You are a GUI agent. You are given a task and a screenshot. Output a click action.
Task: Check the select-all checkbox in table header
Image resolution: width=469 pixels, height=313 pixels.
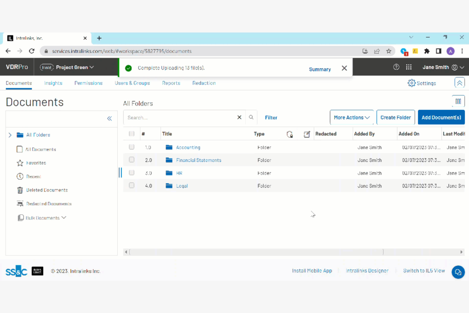point(132,134)
